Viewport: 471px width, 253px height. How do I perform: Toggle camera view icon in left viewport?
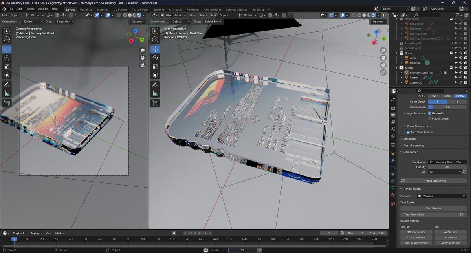click(x=142, y=65)
